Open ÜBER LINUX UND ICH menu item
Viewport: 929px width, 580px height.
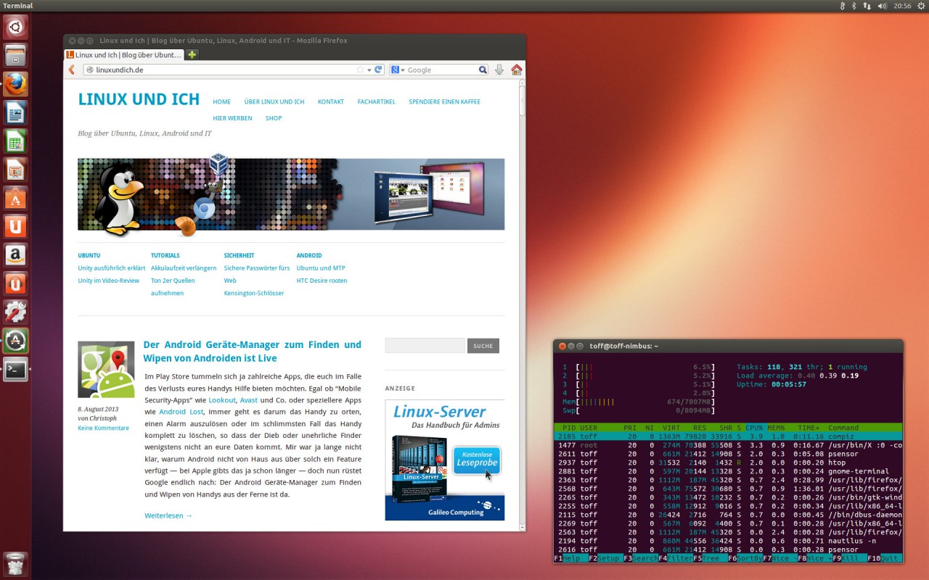pos(274,102)
